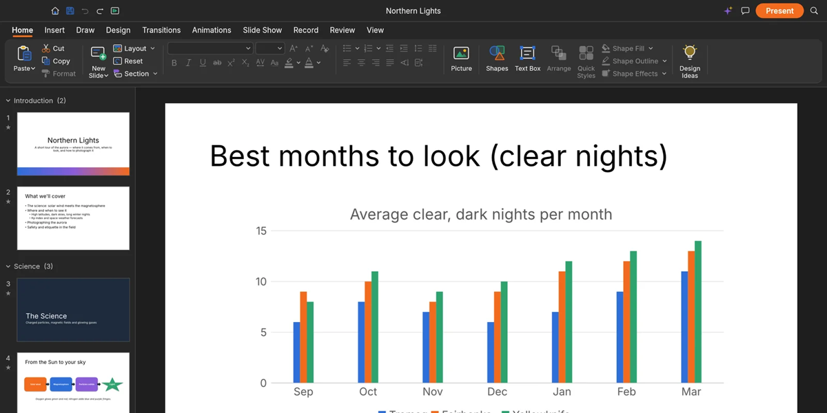Toggle underline formatting
827x413 pixels.
tap(203, 63)
